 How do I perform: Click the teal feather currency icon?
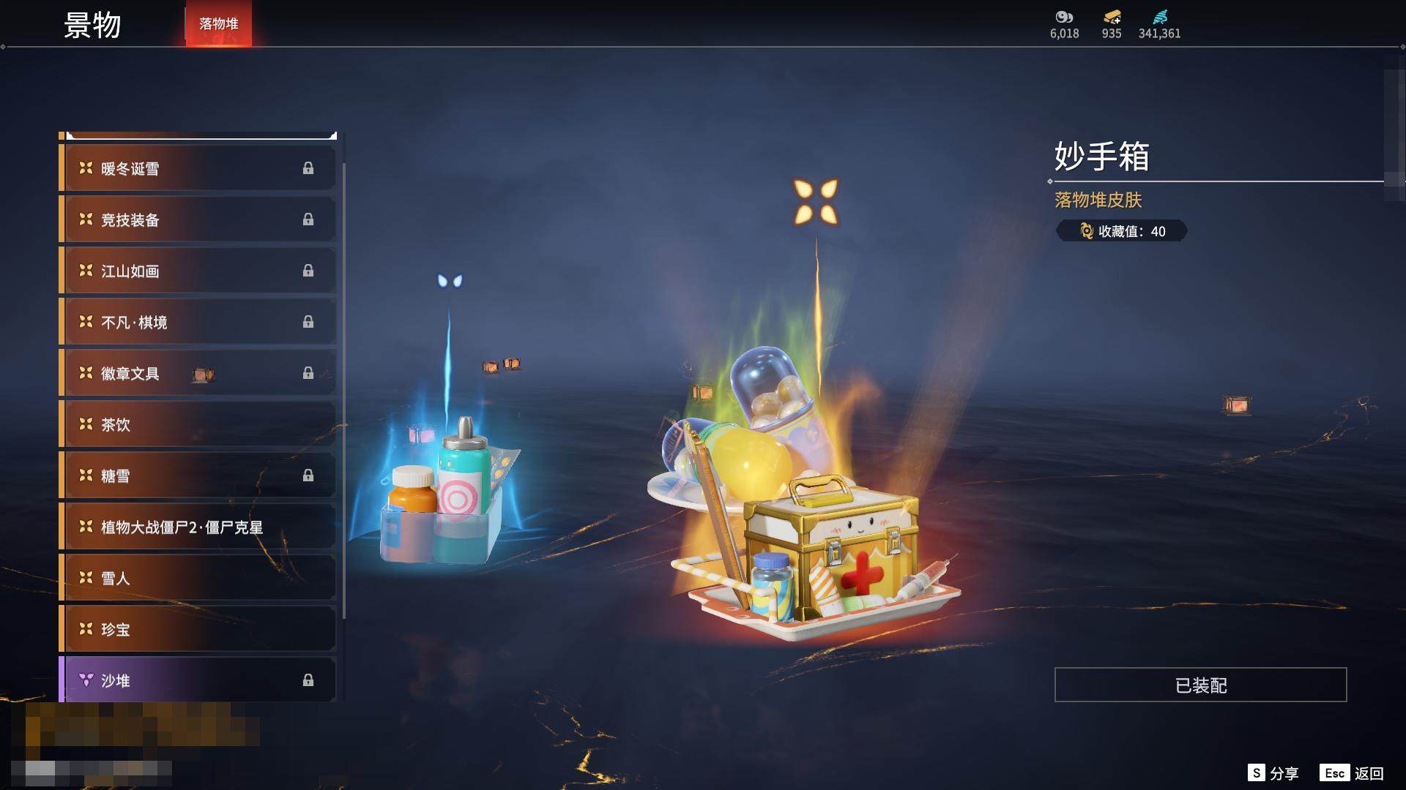pos(1160,17)
